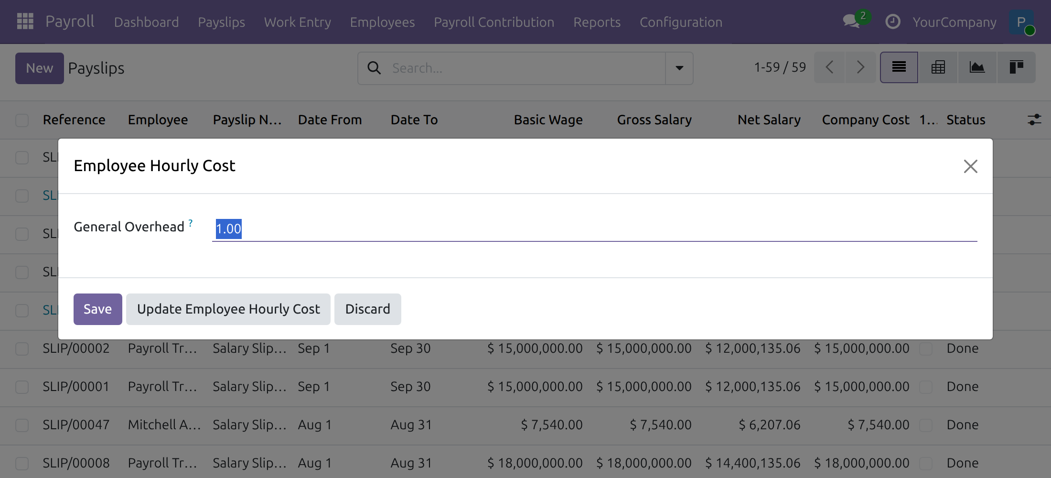Open the apps grid menu icon
This screenshot has width=1051, height=478.
(25, 22)
